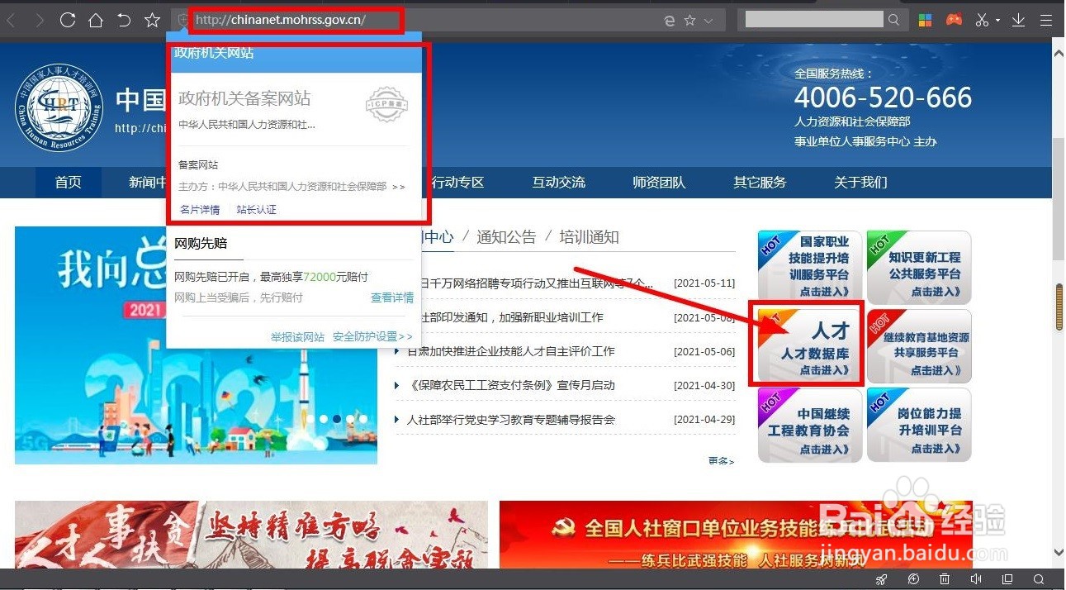Image resolution: width=1066 pixels, height=590 pixels.
Task: Click the browser back arrow
Action: 11,21
